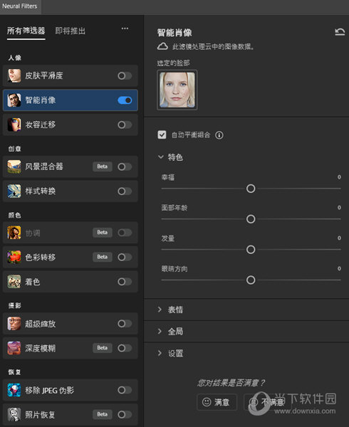Enable the 样式转换 toggle switch
Screen dimensions: 349x427
(x=125, y=191)
